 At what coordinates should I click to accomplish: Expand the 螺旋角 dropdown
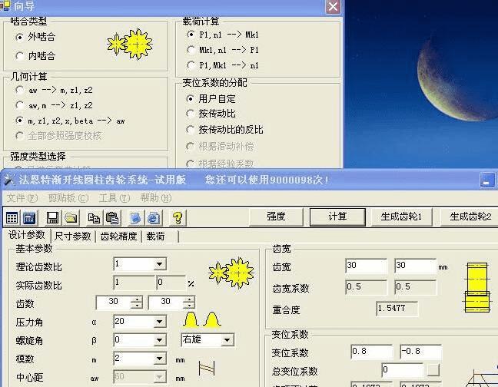click(159, 340)
